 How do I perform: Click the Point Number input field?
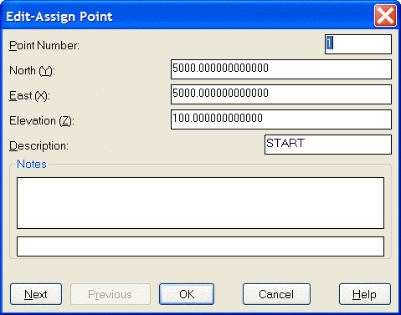coord(358,44)
